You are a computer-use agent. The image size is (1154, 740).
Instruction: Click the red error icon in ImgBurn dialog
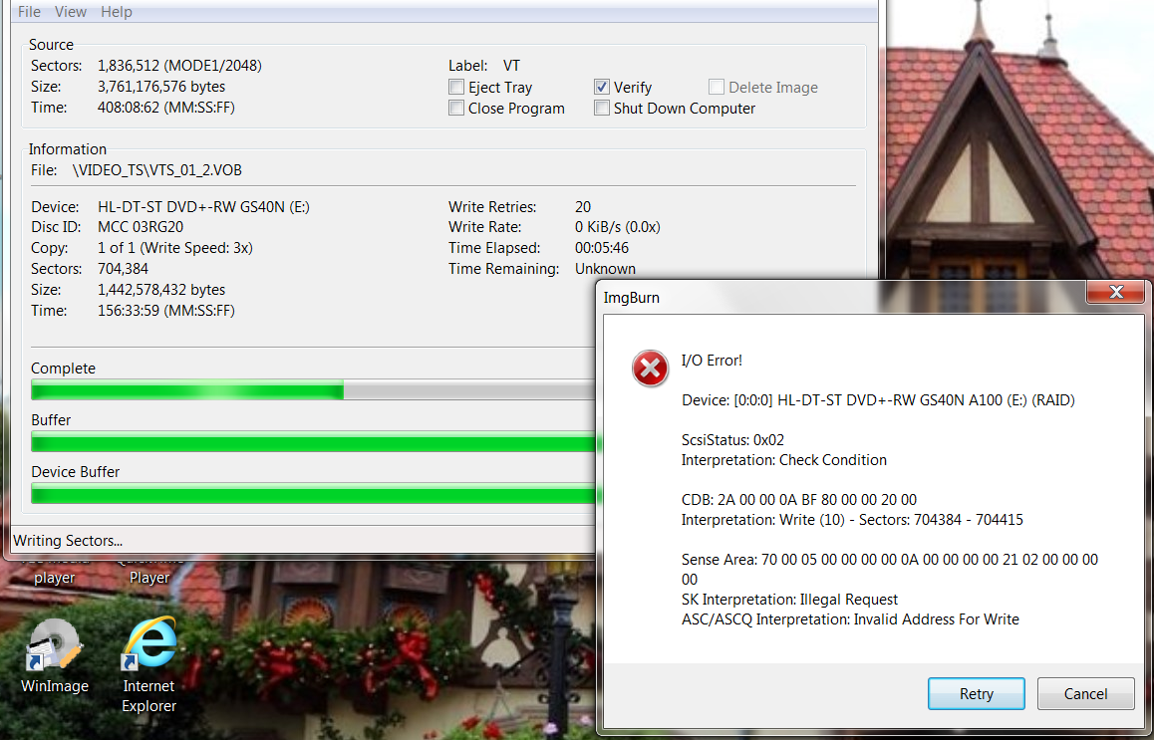click(650, 369)
